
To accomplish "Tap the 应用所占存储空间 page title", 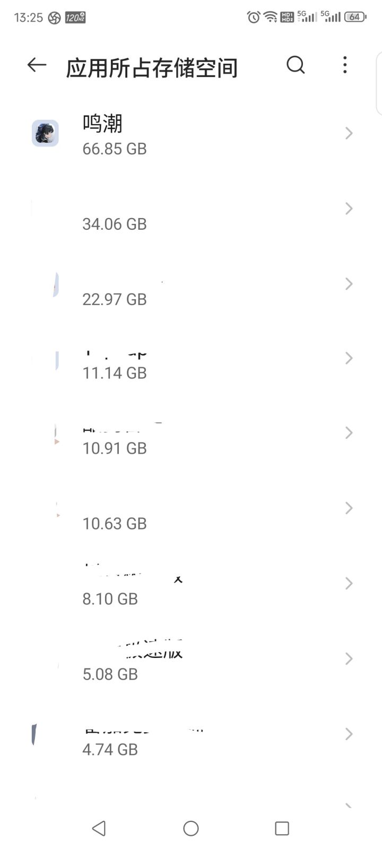I will click(x=152, y=68).
